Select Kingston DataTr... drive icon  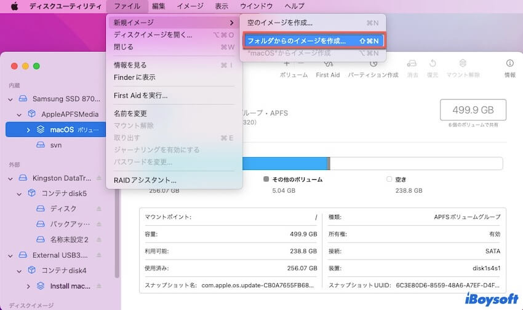tap(23, 178)
